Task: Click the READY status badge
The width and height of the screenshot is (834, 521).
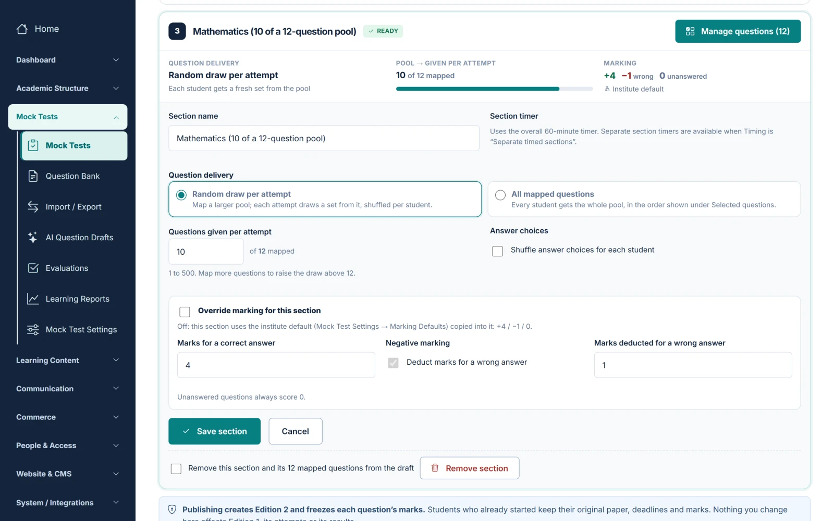Action: pyautogui.click(x=383, y=31)
